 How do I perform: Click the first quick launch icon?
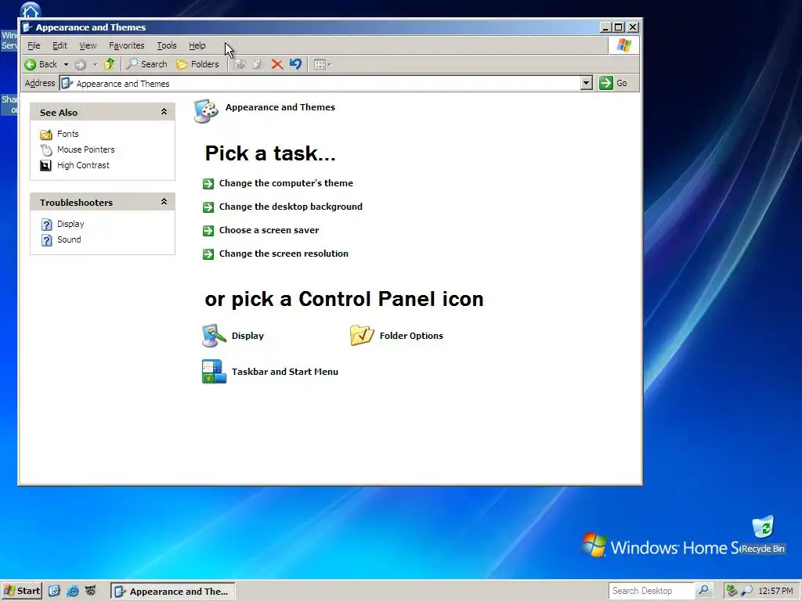coord(54,591)
